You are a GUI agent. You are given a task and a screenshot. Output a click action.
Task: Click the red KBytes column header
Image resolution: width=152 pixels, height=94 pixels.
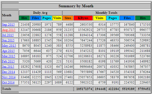pos(83,18)
